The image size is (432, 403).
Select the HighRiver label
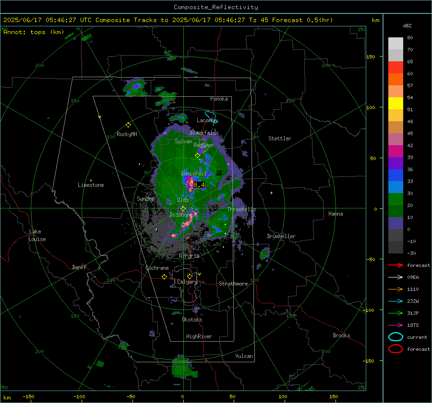199,336
